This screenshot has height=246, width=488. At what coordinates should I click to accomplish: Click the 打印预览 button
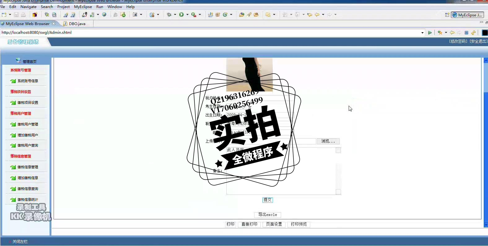tap(299, 224)
